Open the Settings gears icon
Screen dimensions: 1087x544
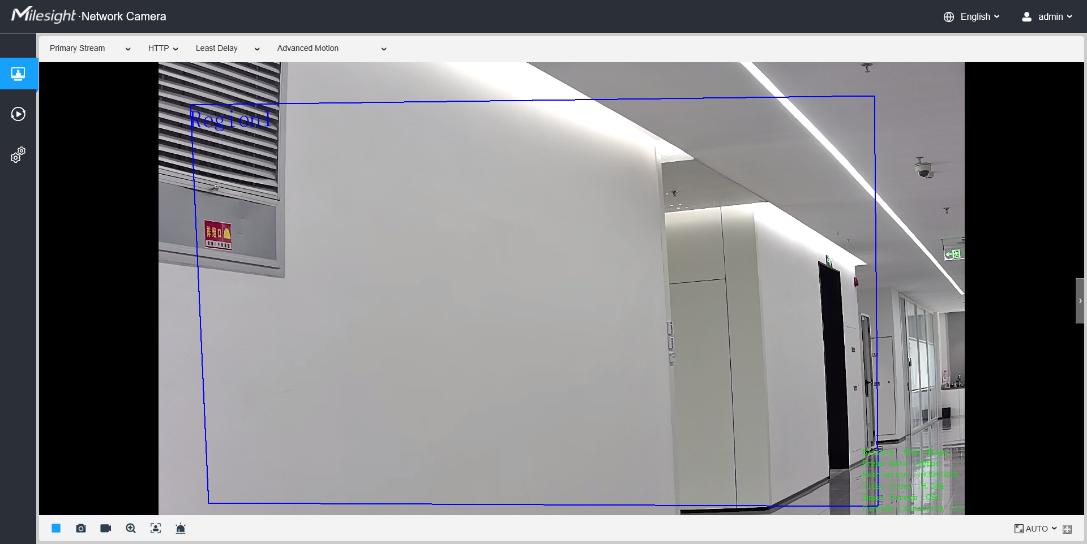click(x=18, y=154)
